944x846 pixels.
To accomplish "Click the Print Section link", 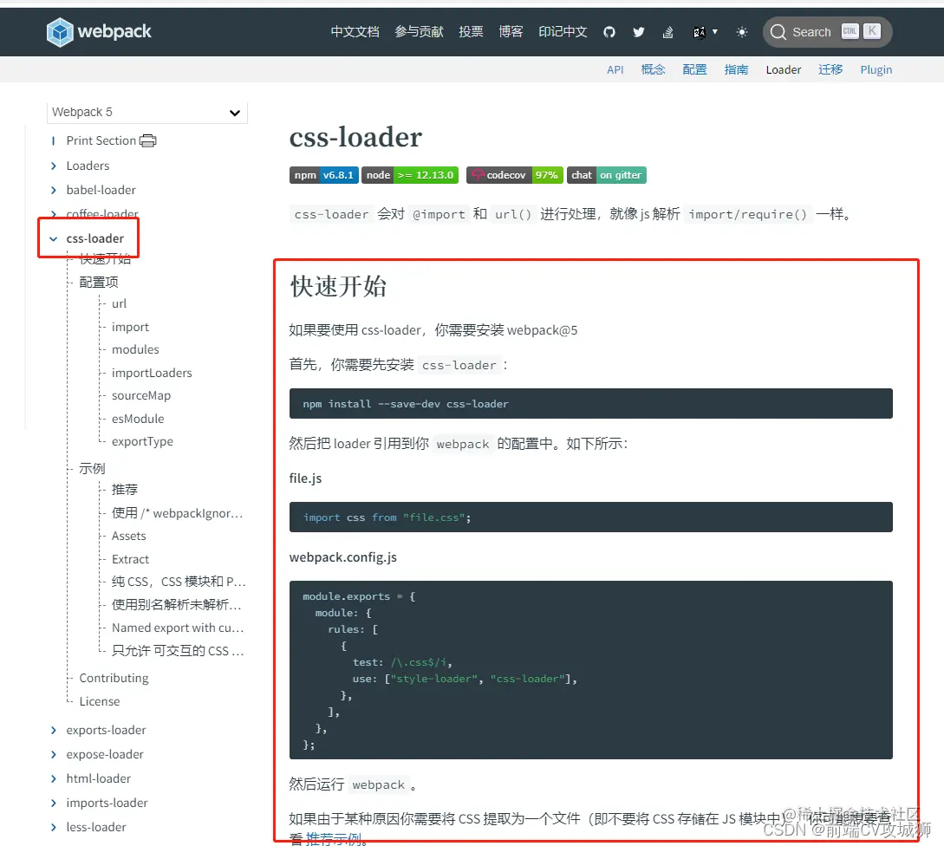I will pos(101,141).
